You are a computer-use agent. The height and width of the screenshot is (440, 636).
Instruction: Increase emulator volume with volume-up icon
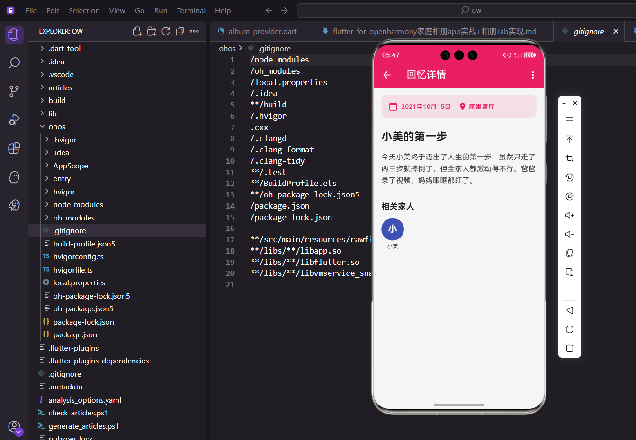[569, 215]
